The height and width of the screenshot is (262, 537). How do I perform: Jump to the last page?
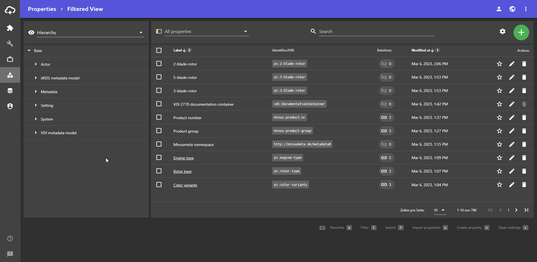pos(526,210)
